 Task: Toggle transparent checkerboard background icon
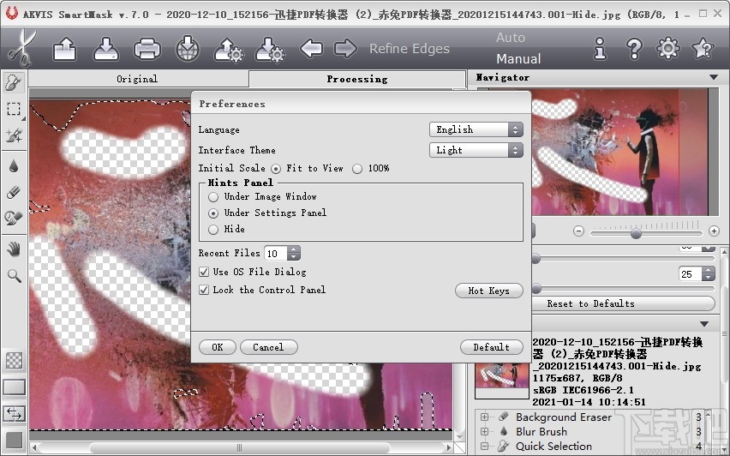14,361
